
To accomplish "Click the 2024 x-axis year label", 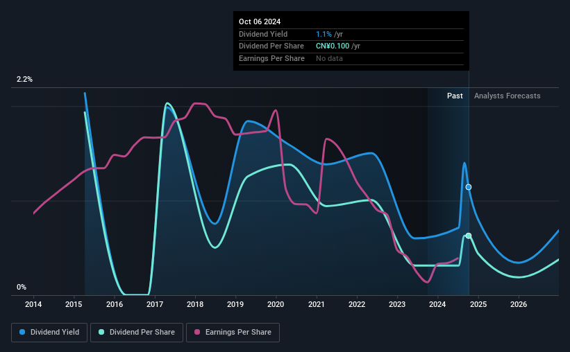I will click(x=437, y=304).
